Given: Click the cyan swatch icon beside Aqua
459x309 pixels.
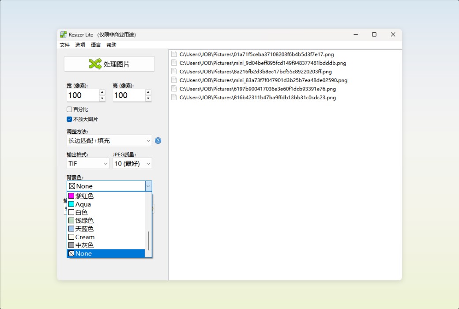Looking at the screenshot, I should [71, 204].
